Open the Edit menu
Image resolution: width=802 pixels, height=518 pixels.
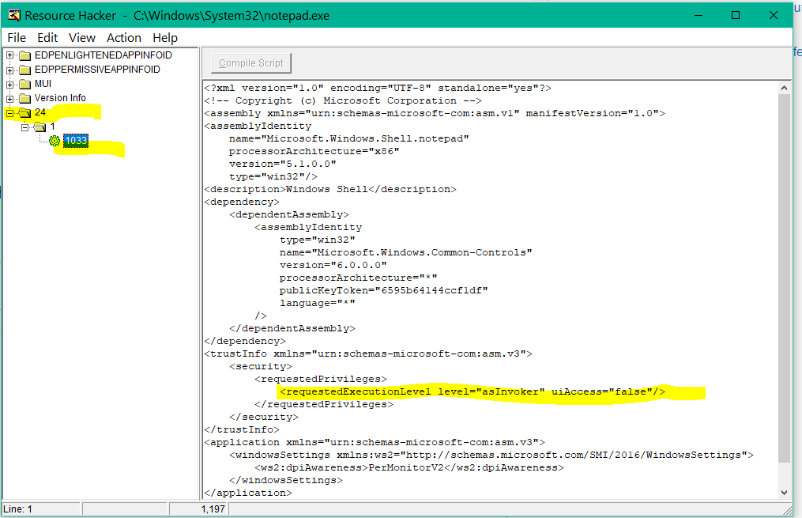[47, 38]
